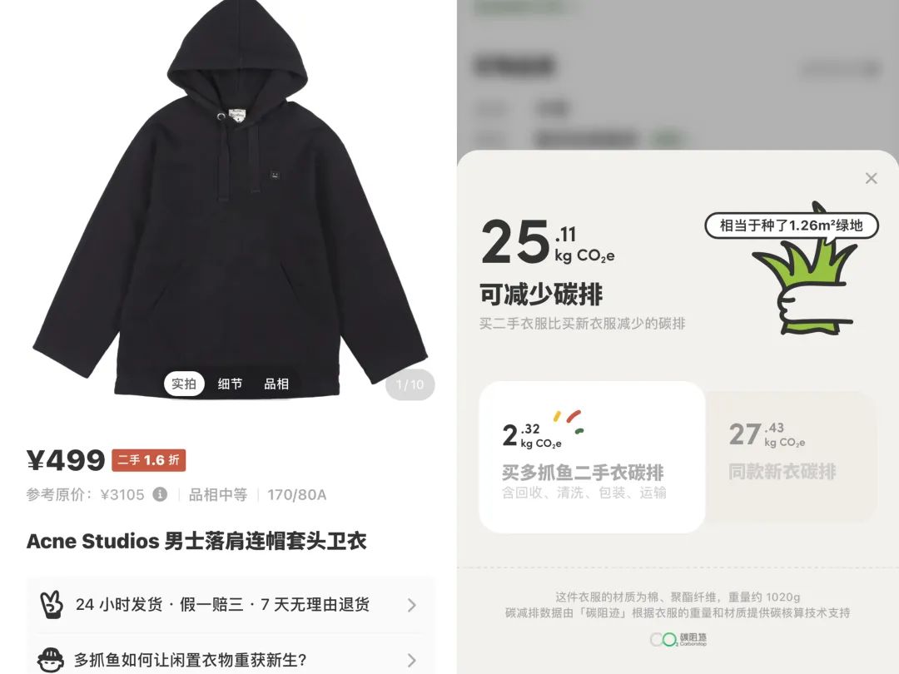Open the black hoodie product photo
Screen dimensions: 899x674
pyautogui.click(x=230, y=198)
